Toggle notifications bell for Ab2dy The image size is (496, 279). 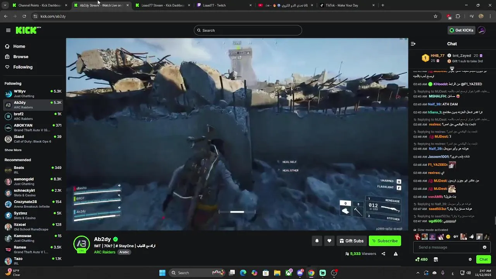click(317, 241)
